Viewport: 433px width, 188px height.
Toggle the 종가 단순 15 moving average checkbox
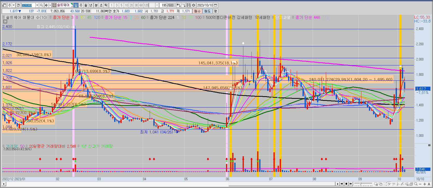(102, 17)
